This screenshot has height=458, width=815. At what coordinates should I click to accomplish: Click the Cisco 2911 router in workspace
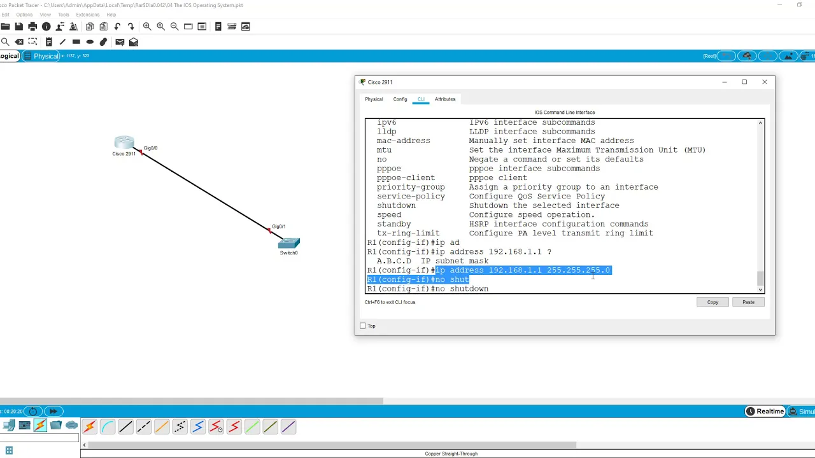[124, 142]
